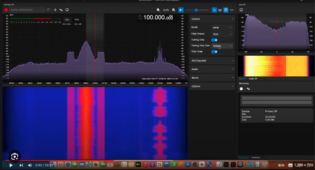Zoom in with the magnifier plus icon
This screenshot has height=170, width=315.
tap(174, 10)
